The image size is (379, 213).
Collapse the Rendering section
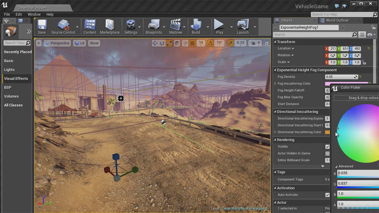point(275,140)
